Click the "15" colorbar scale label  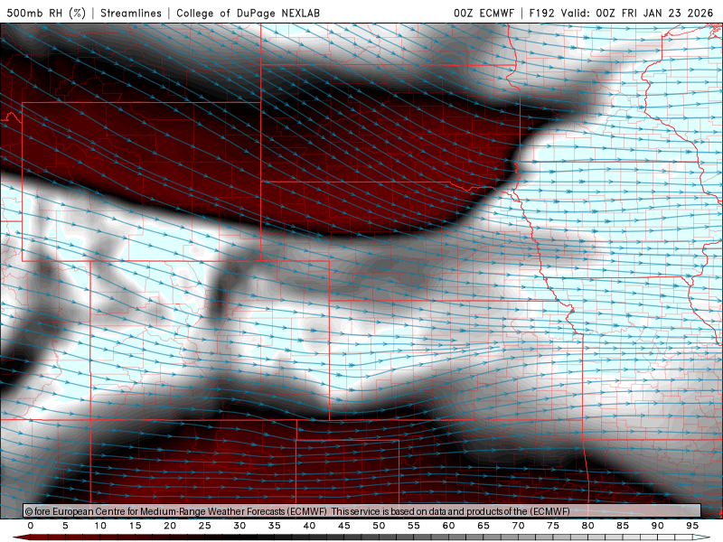coord(135,526)
